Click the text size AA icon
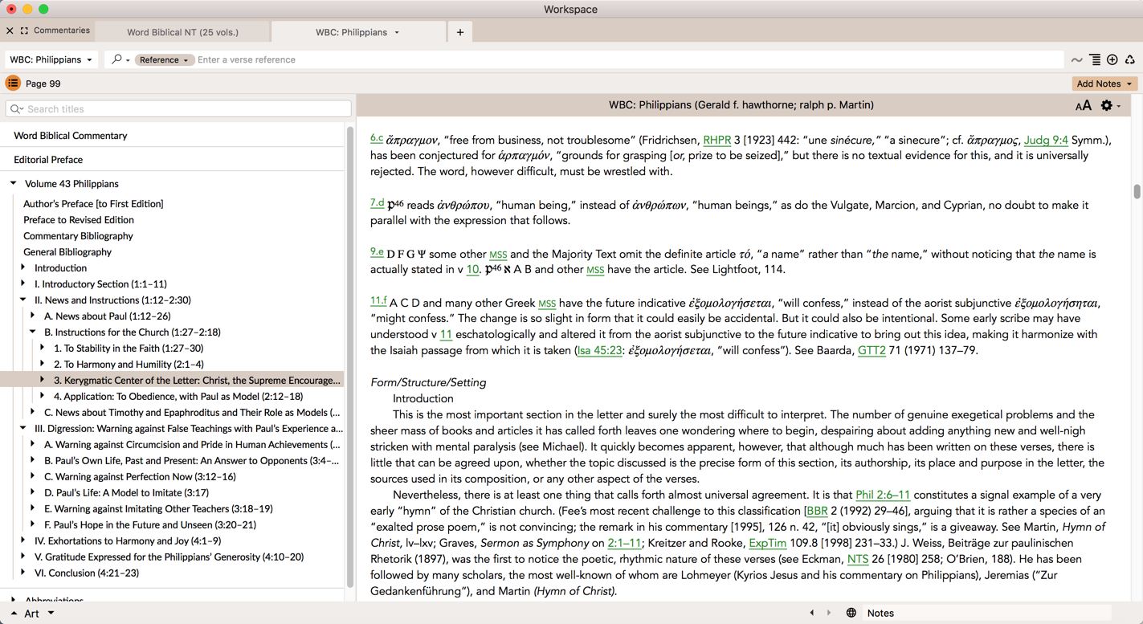The height and width of the screenshot is (624, 1143). tap(1083, 106)
